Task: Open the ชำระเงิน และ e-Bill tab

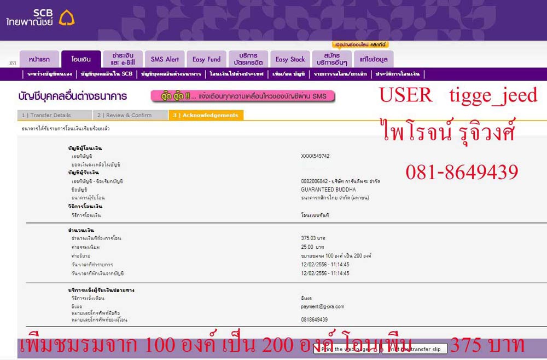Action: 123,59
